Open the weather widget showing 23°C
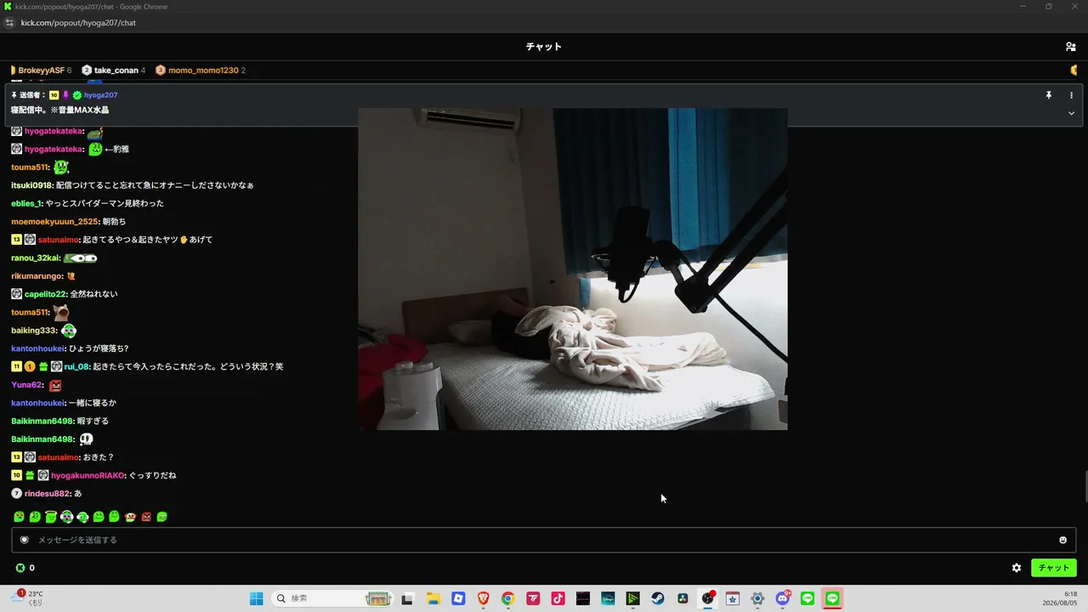The height and width of the screenshot is (612, 1088). 26,598
